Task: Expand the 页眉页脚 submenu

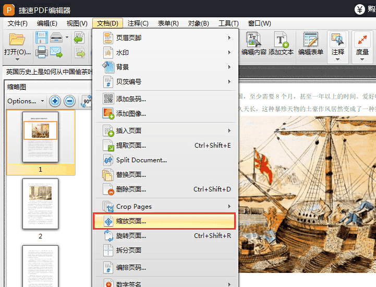Action: point(165,38)
